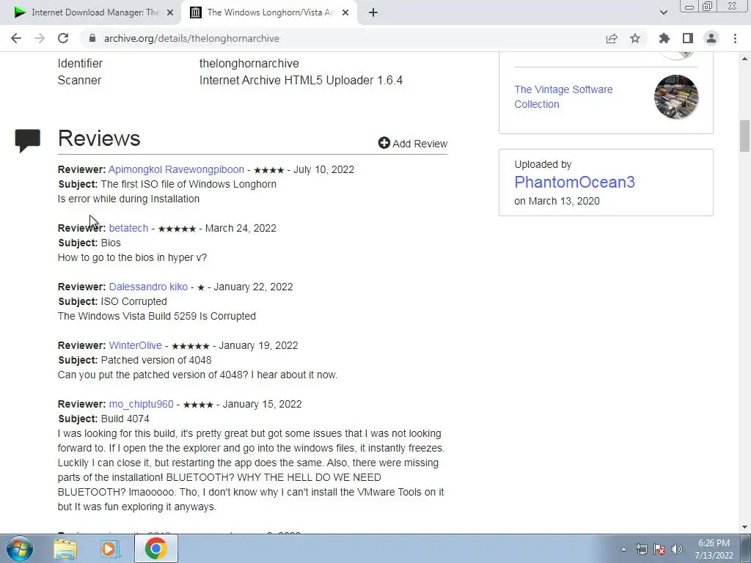Open Windows Explorer from the taskbar

coord(65,549)
